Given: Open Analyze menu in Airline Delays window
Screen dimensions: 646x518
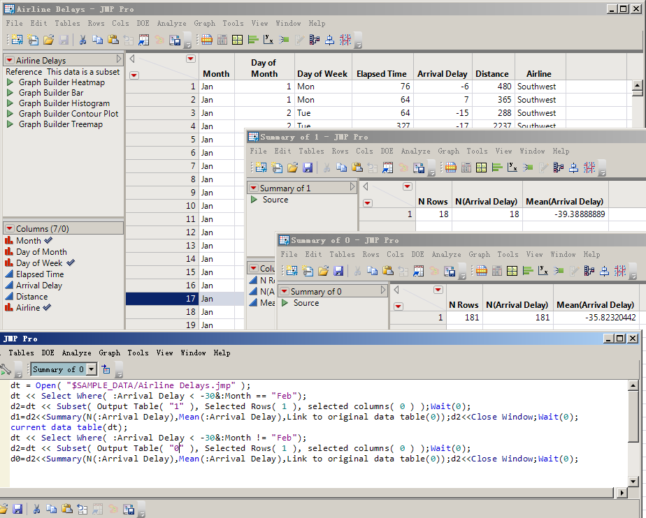Looking at the screenshot, I should point(171,23).
